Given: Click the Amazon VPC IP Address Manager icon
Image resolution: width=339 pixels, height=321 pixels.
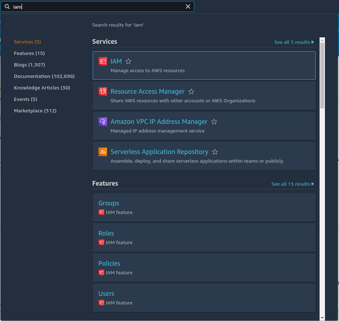Looking at the screenshot, I should click(103, 122).
